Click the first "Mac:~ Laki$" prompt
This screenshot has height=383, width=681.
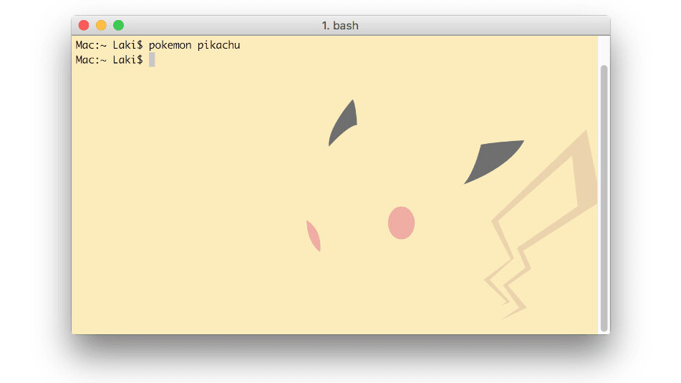109,45
